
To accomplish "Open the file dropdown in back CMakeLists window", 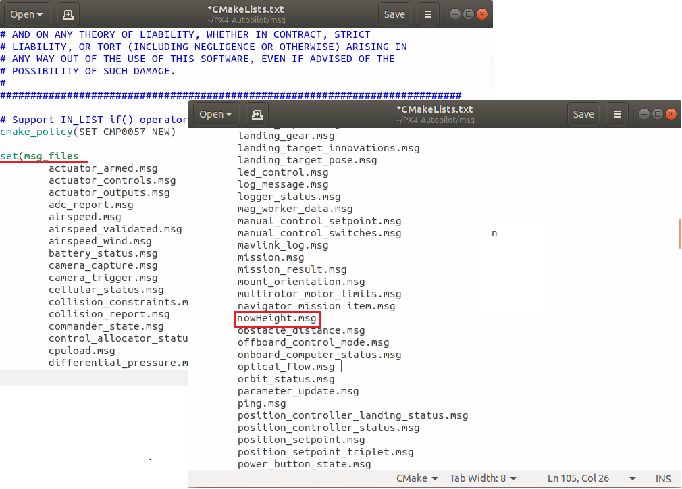I will tap(26, 14).
